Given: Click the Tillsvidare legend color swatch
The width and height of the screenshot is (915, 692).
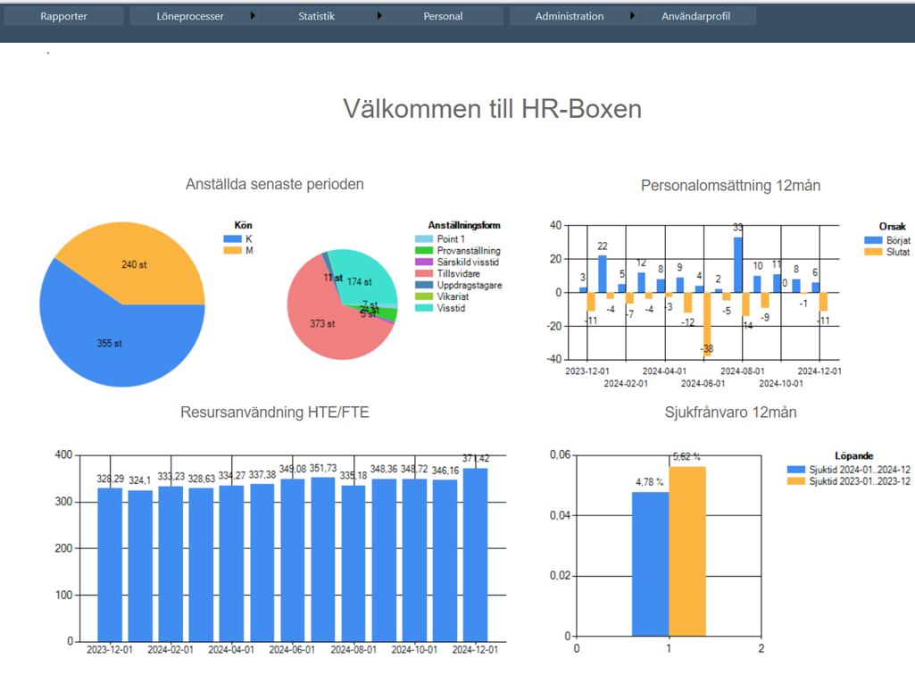Looking at the screenshot, I should tap(424, 273).
